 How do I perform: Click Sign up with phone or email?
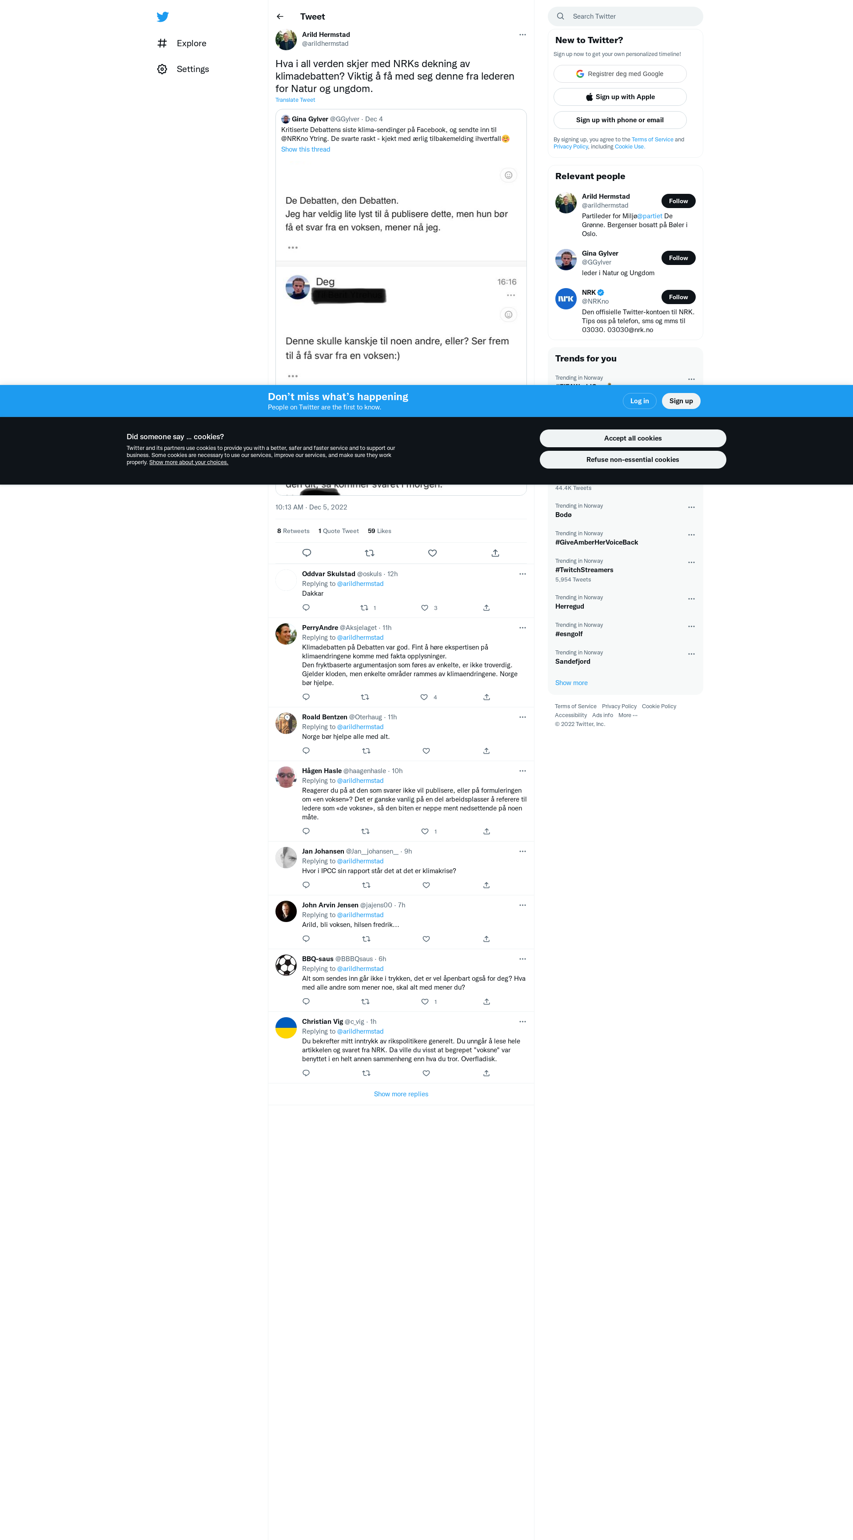(619, 120)
